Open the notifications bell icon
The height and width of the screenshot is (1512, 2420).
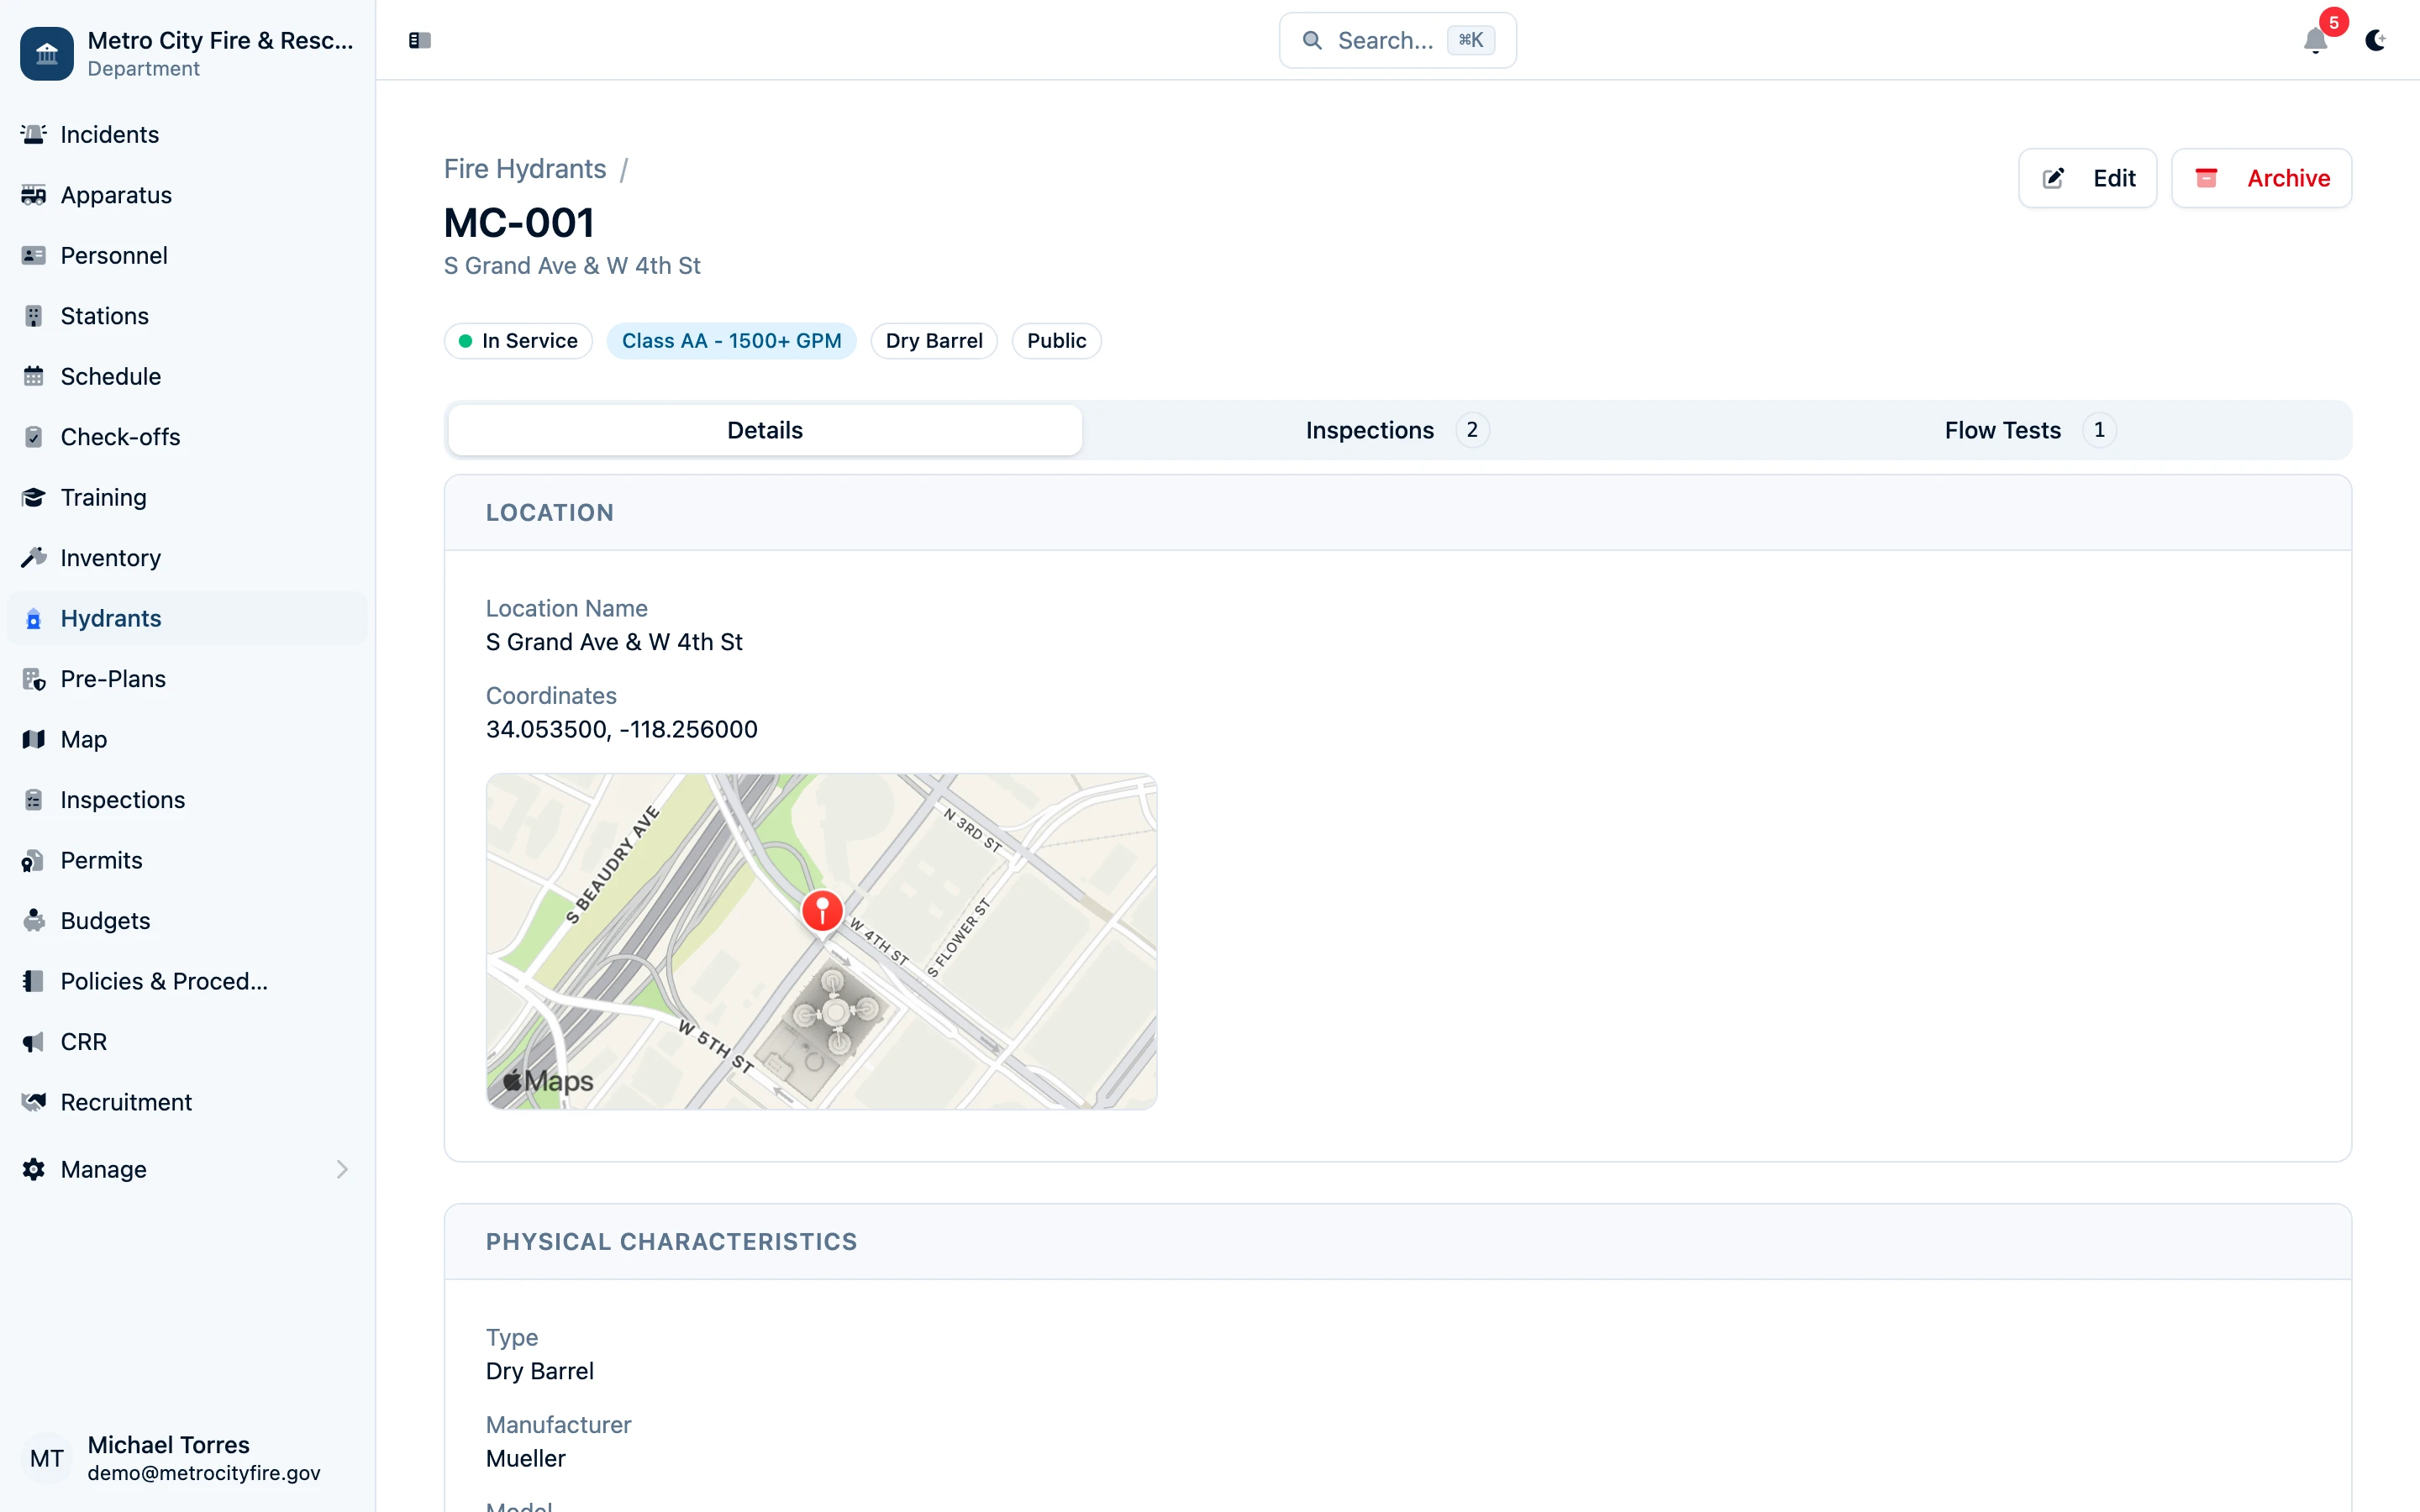tap(2314, 41)
